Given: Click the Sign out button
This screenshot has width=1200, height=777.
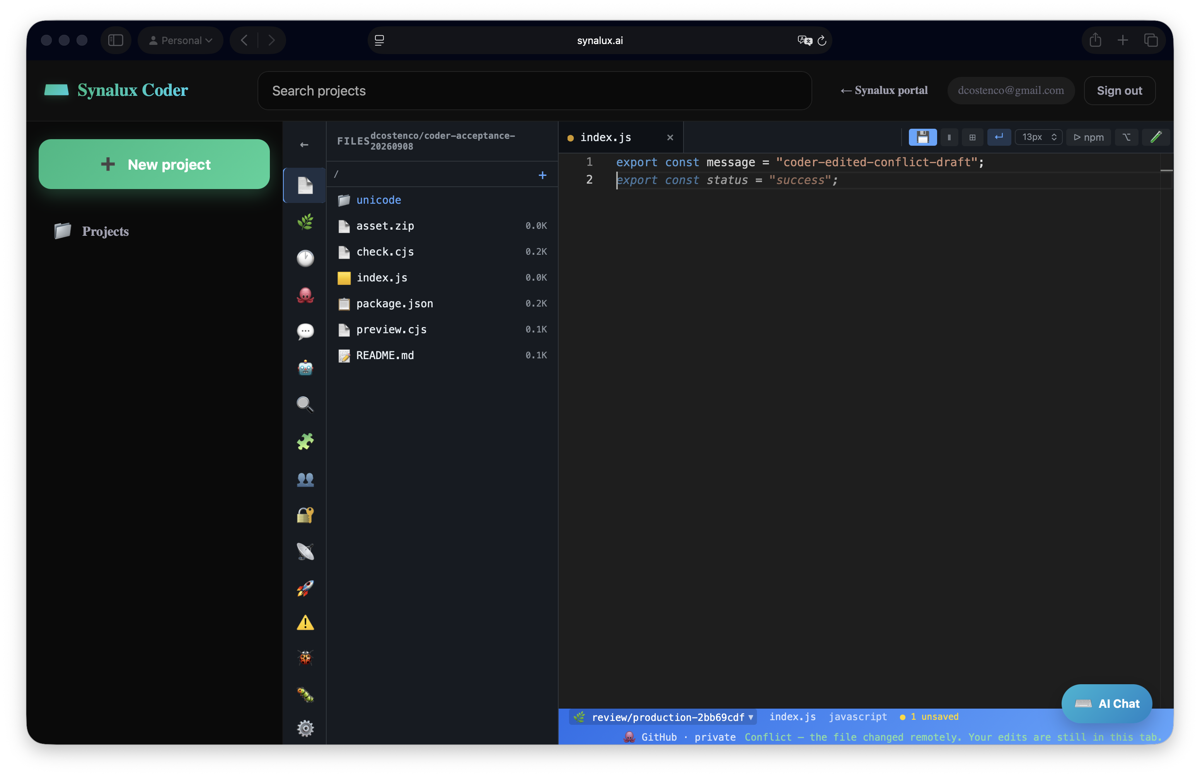Looking at the screenshot, I should 1119,91.
